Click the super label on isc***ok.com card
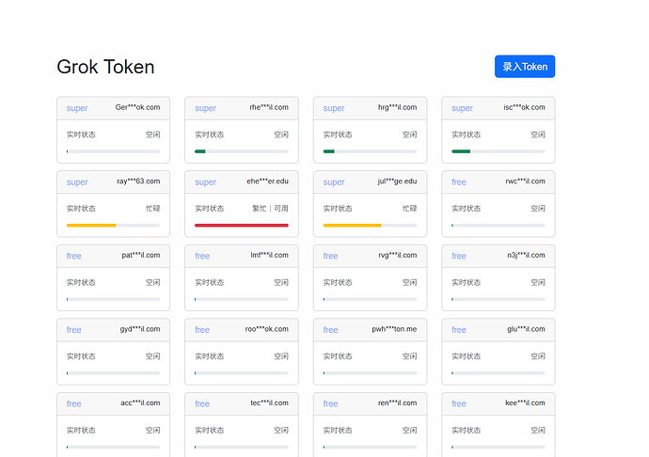The height and width of the screenshot is (457, 649). tap(462, 108)
